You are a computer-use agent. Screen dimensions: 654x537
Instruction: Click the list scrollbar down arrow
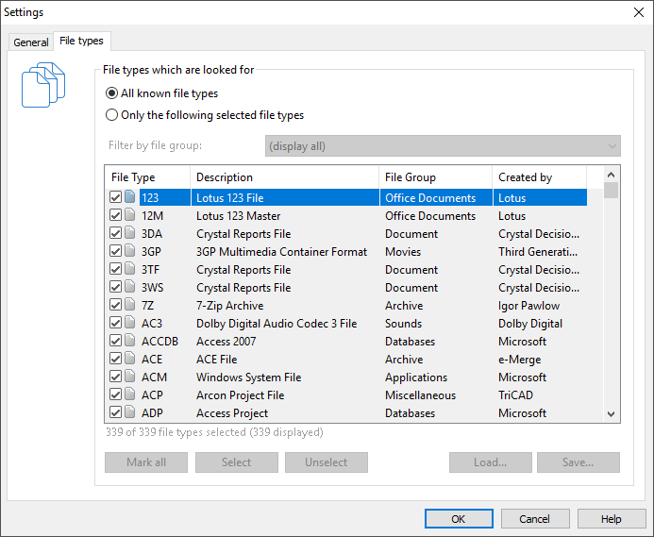pos(612,414)
